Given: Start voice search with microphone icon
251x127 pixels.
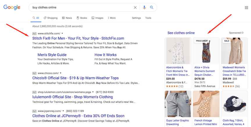Looking at the screenshot, I should 144,8.
